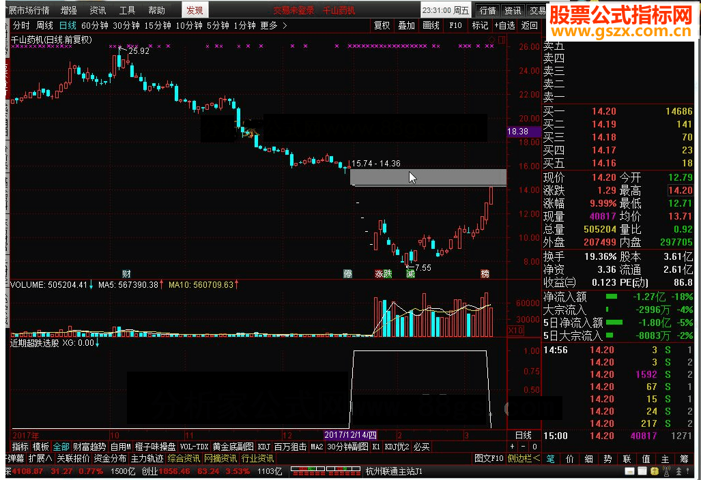This screenshot has width=701, height=480.
Task: Open the 画线 drawing tools
Action: pyautogui.click(x=431, y=25)
